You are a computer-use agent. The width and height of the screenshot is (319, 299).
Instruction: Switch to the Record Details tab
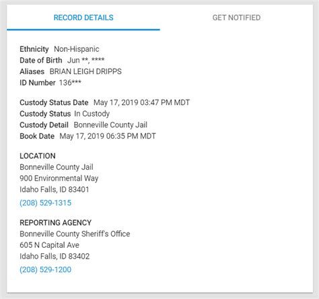coord(83,18)
